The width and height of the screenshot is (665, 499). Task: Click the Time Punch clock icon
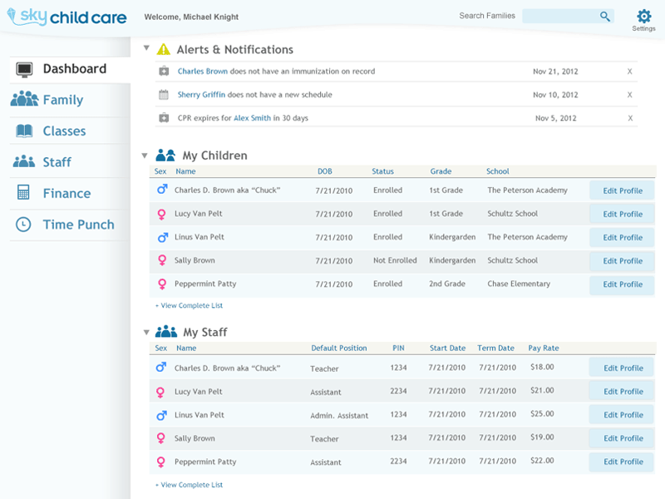22,224
